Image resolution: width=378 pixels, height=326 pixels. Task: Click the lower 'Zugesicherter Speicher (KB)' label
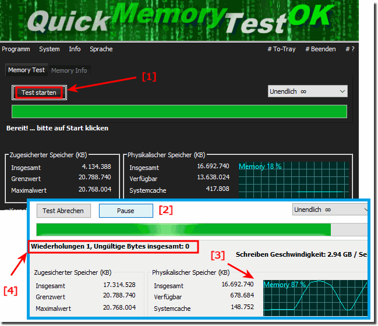(x=73, y=272)
